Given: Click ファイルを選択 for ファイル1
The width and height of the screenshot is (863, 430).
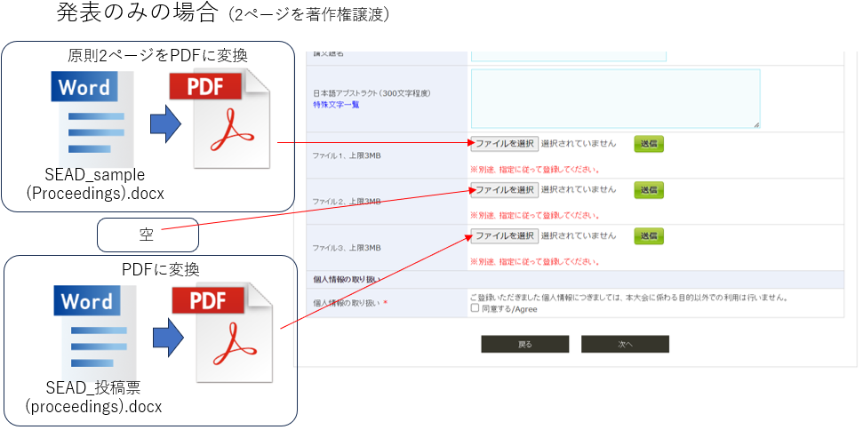Looking at the screenshot, I should coord(504,143).
